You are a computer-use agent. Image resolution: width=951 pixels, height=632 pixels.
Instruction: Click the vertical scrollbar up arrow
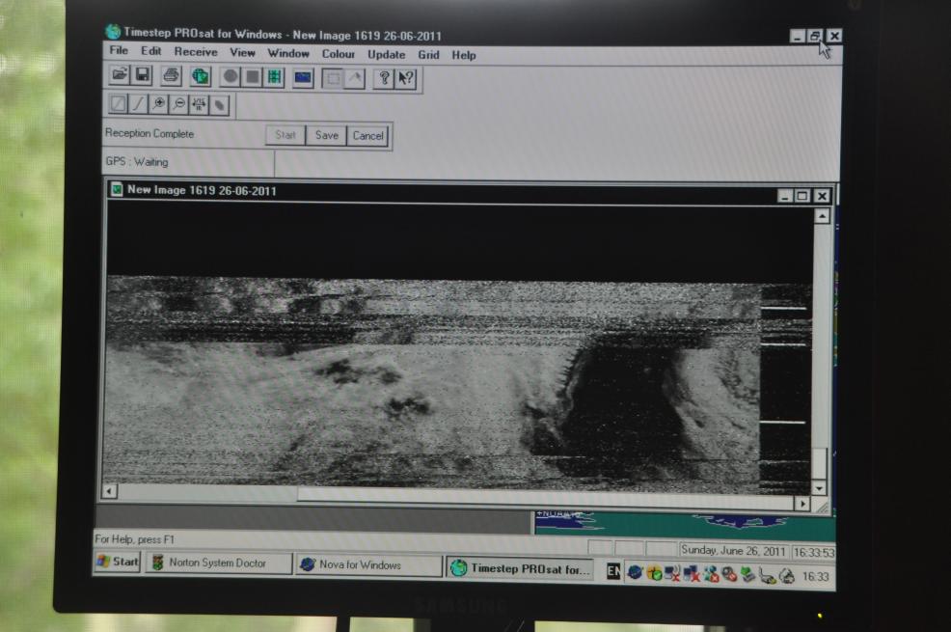[822, 215]
